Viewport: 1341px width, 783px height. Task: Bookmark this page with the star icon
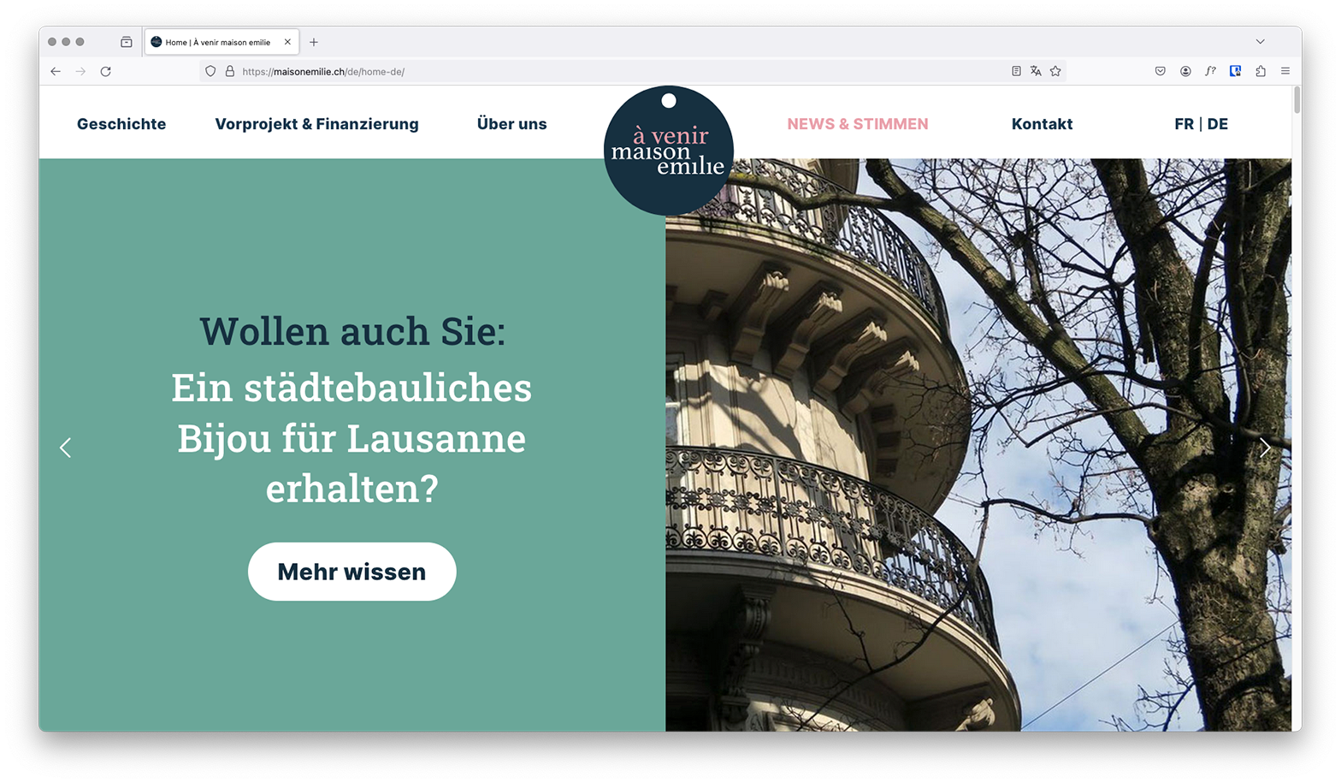[1055, 72]
